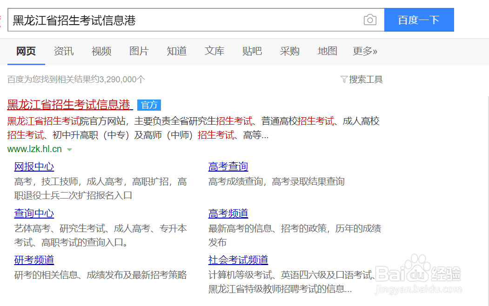
Task: Click the text 百度为您找到相关结果约3,290,000个
Action: pyautogui.click(x=76, y=80)
